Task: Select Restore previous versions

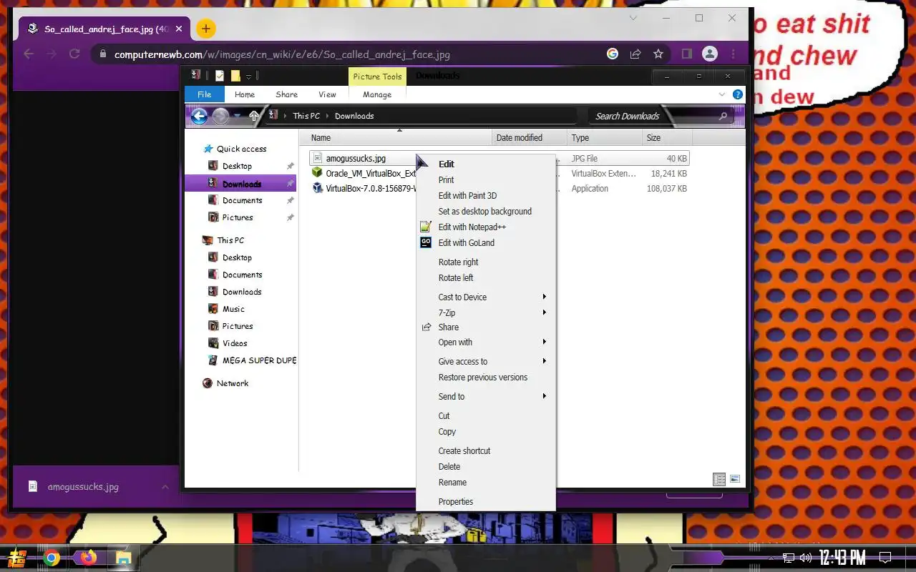Action: [486, 378]
